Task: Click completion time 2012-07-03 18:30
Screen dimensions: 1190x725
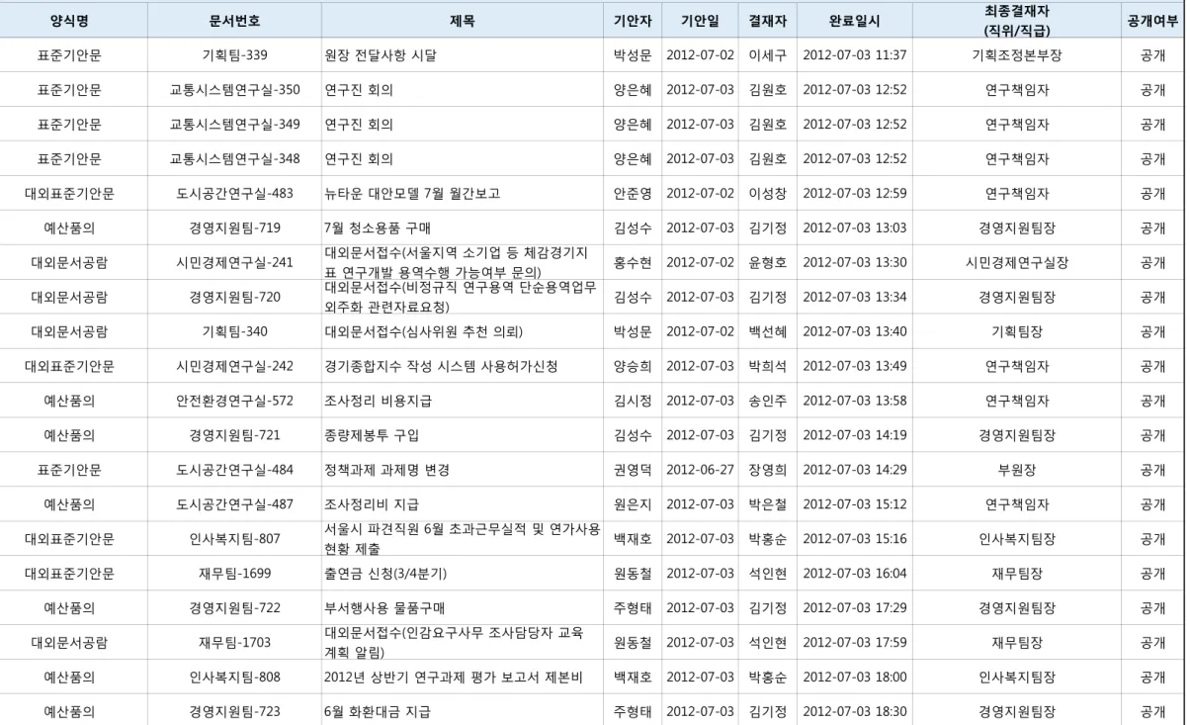Action: click(x=854, y=712)
